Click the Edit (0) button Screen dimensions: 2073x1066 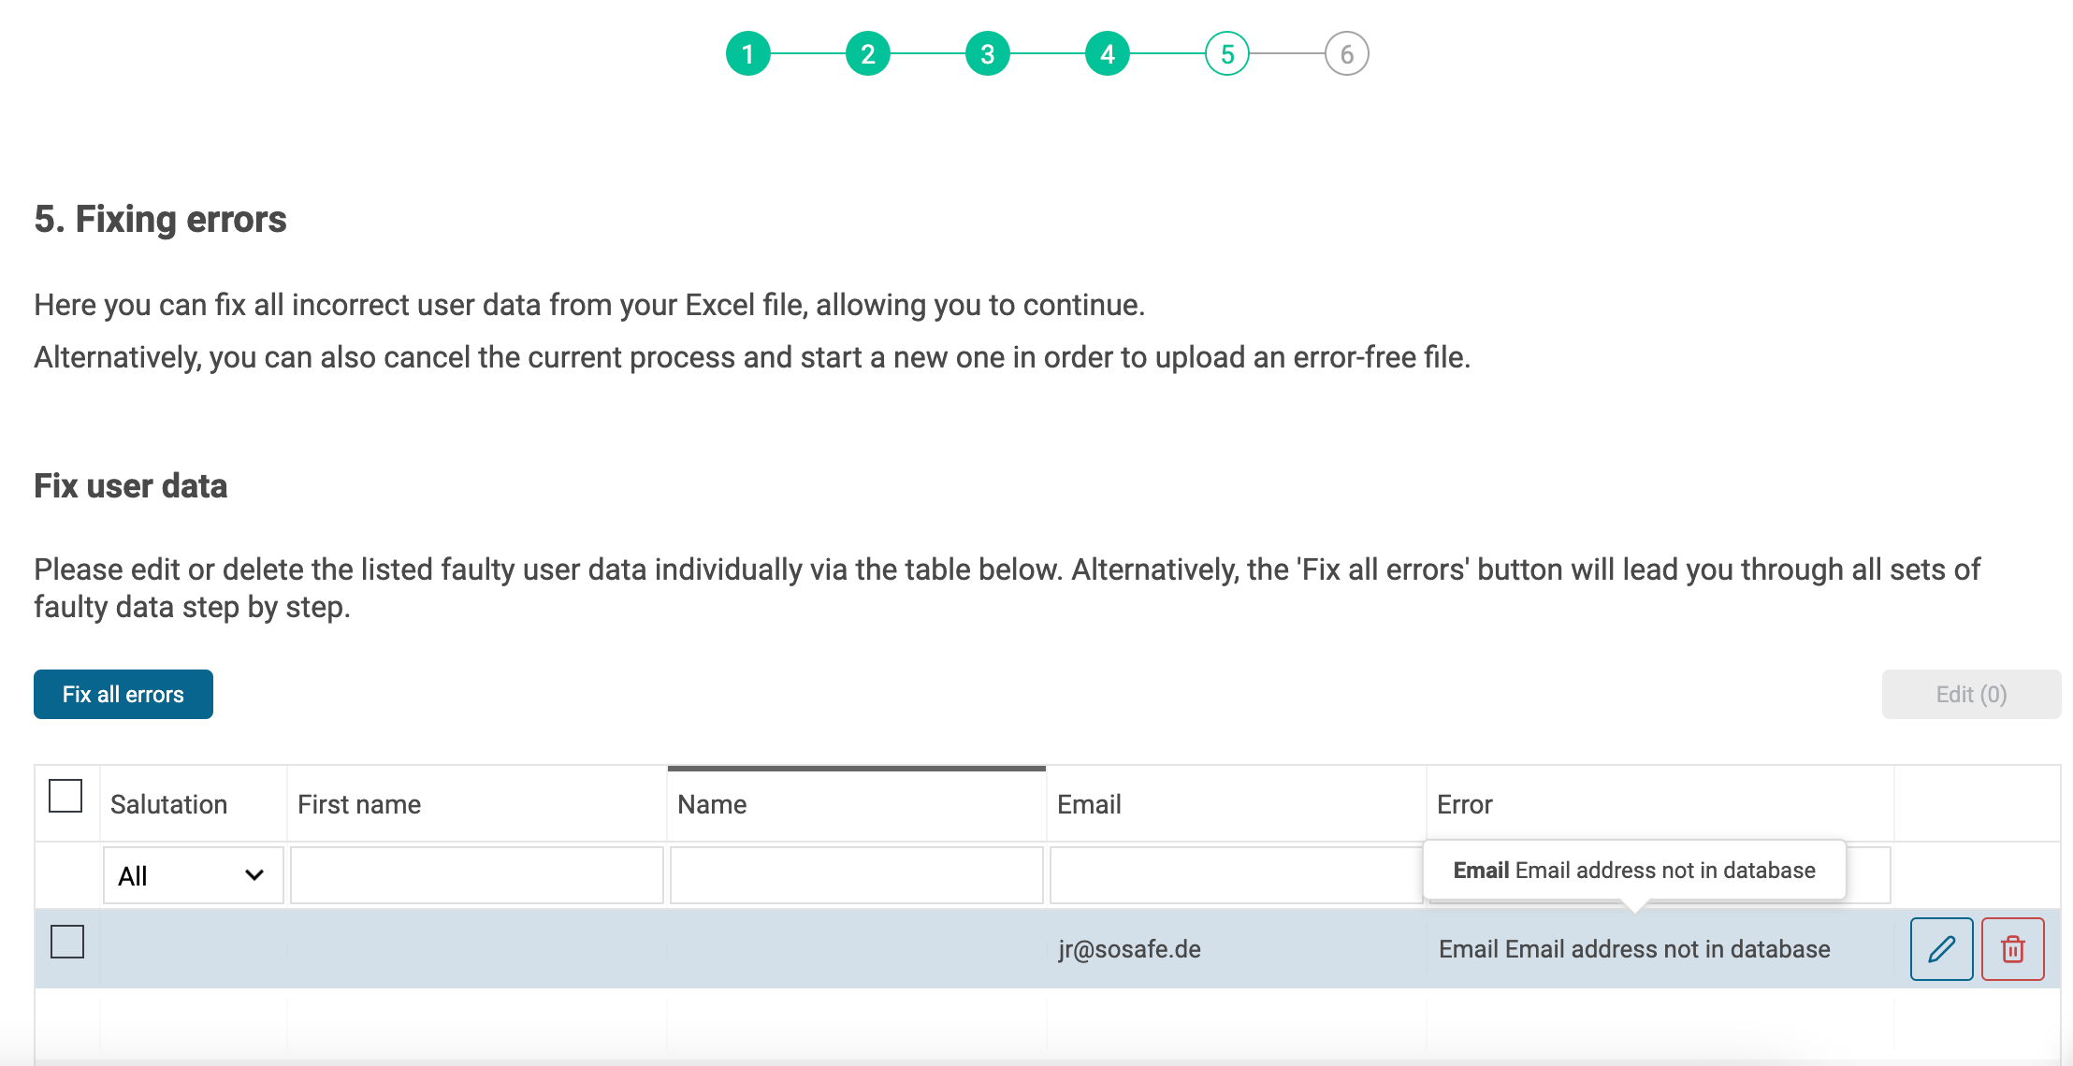(1972, 694)
